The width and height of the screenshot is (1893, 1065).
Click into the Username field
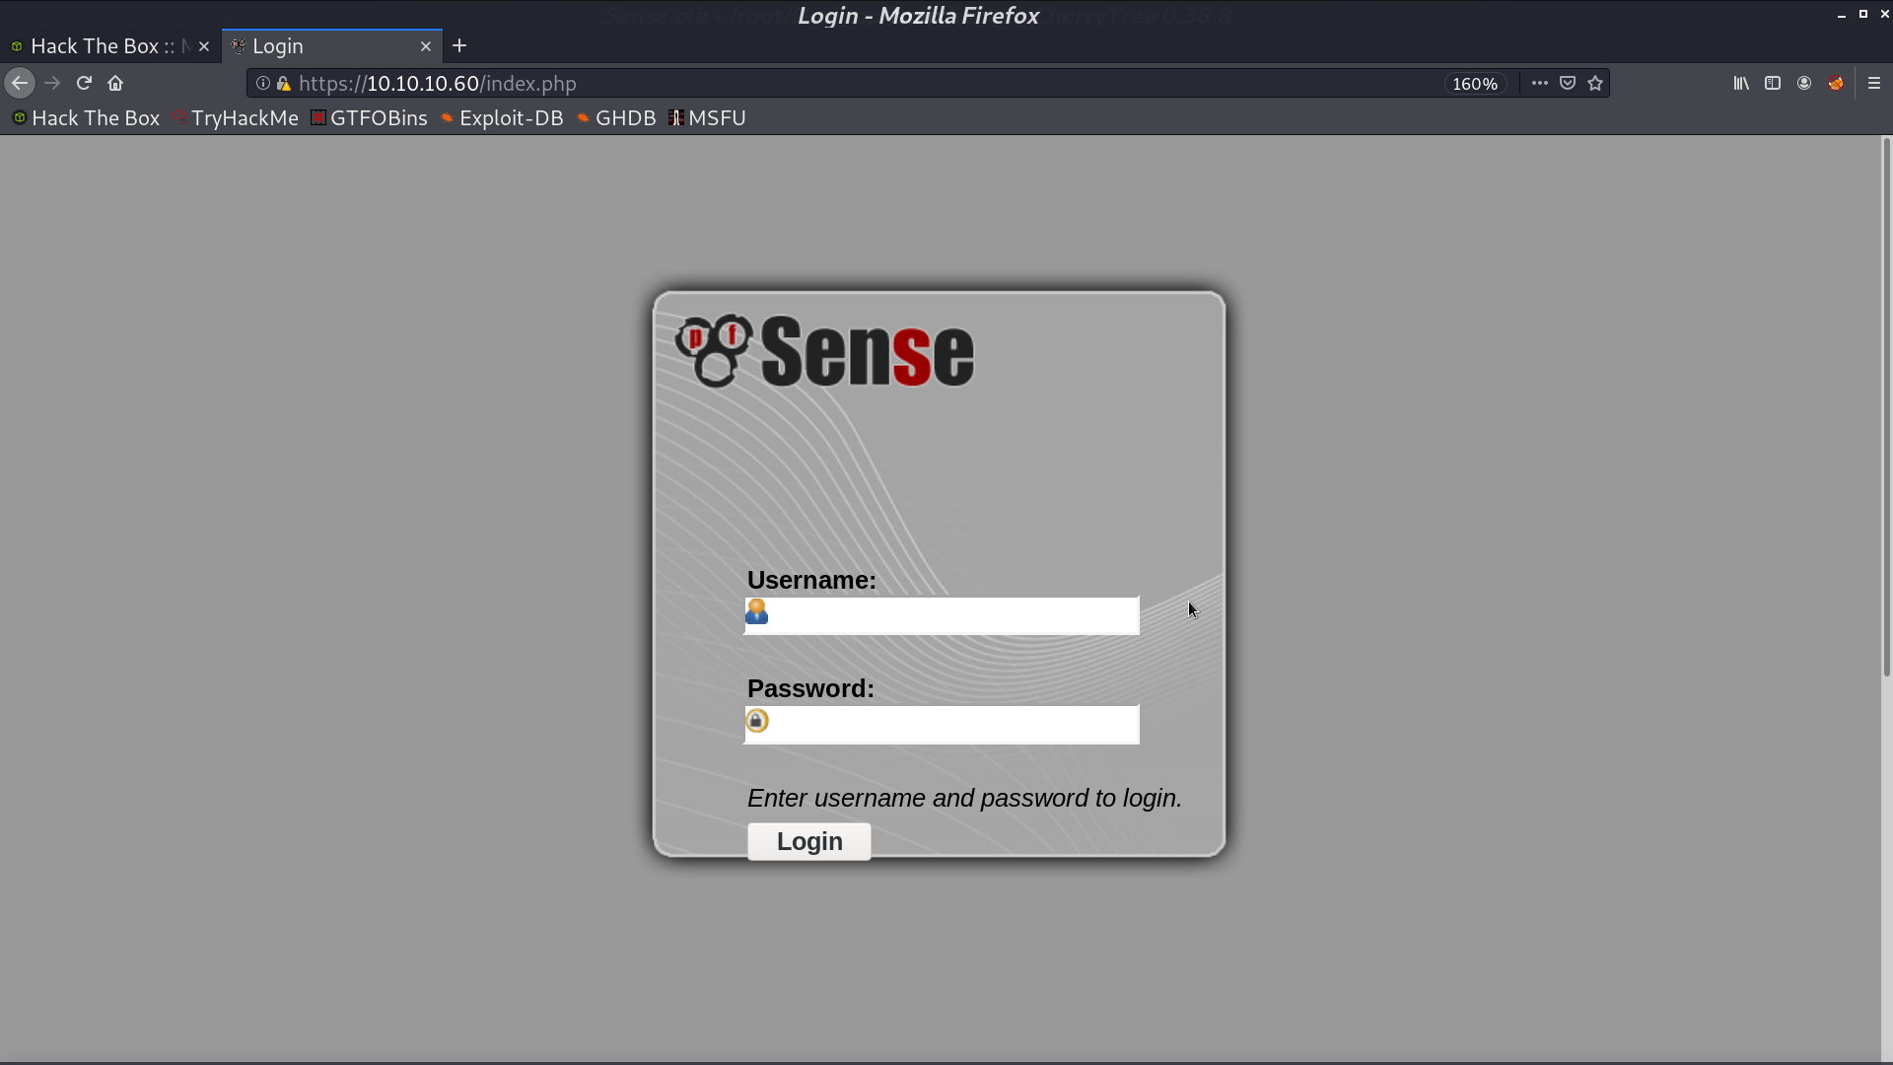click(x=942, y=615)
